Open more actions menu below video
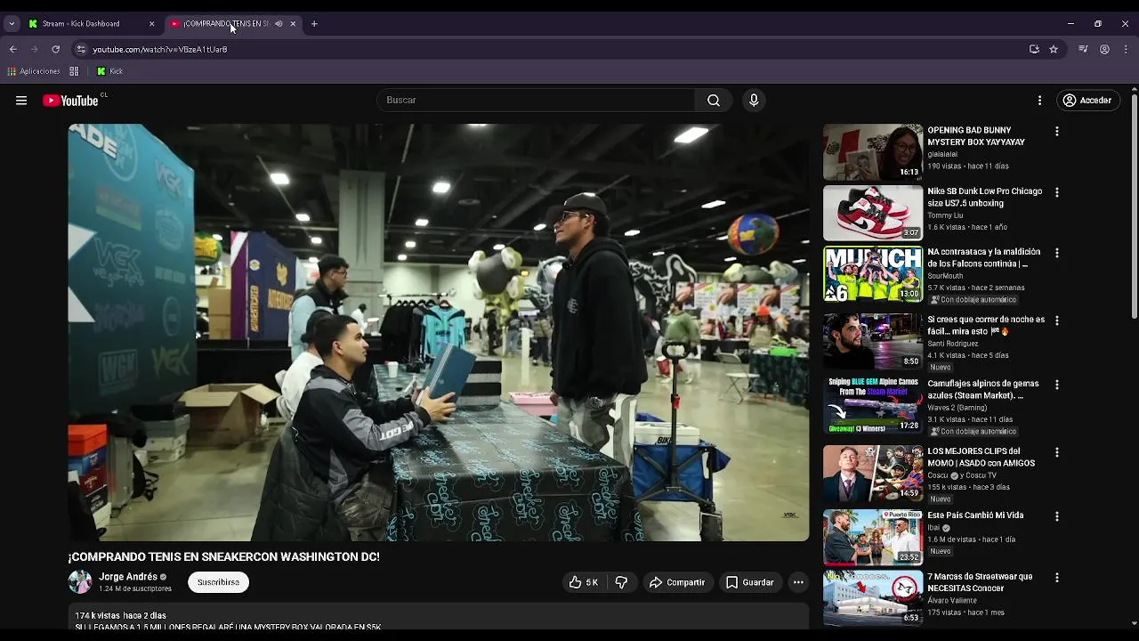Screen dimensions: 1139x641 [798, 582]
